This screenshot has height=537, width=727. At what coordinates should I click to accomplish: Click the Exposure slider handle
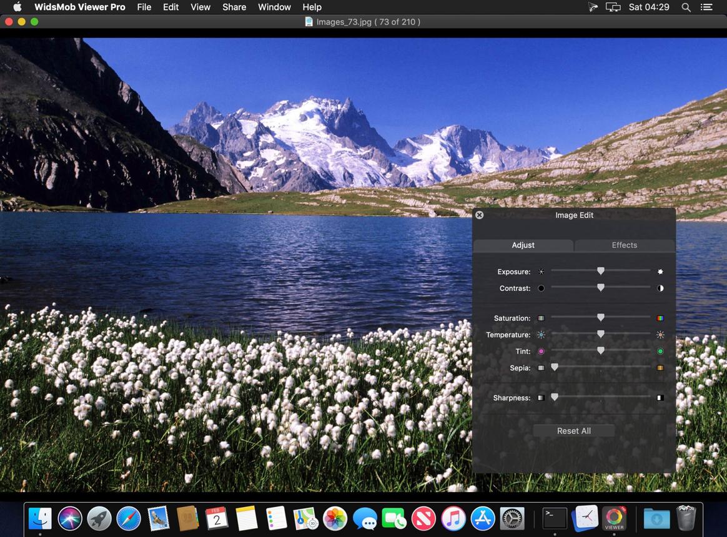click(x=600, y=271)
